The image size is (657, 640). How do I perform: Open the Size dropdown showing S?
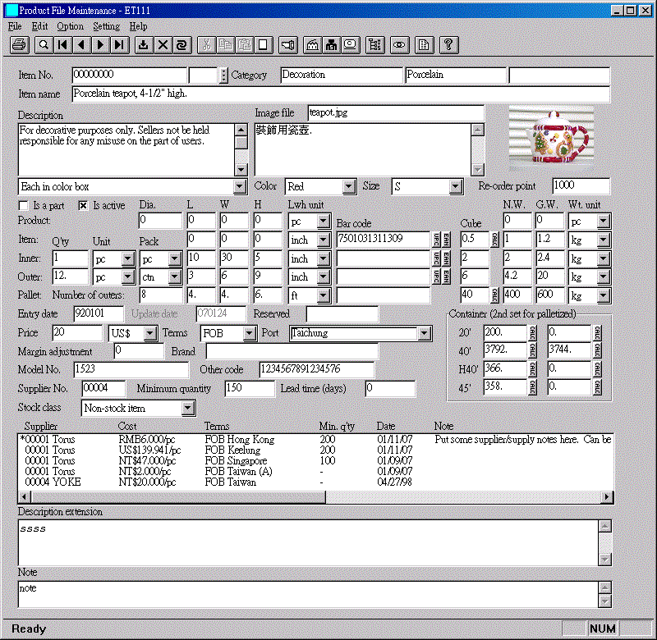click(x=456, y=187)
